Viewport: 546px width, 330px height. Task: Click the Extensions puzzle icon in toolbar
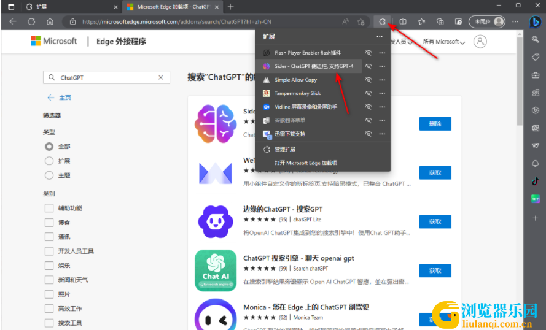click(382, 21)
